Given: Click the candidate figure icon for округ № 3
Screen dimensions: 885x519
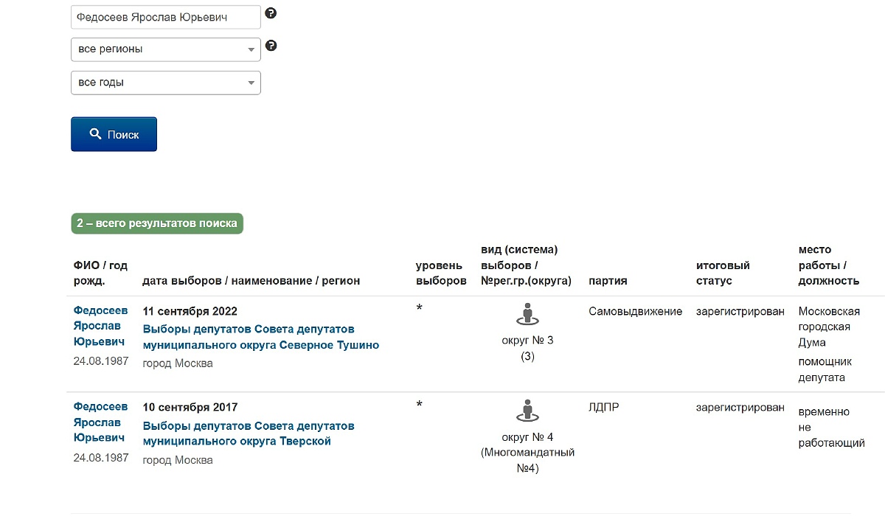Looking at the screenshot, I should [527, 316].
